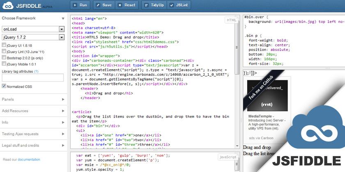Screen dimensions: 345x172
Task: Click the Run play icon
Action: [75, 5]
